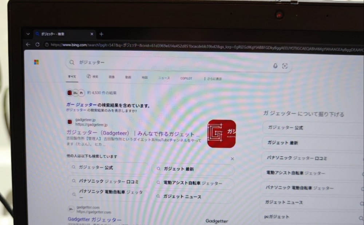Switch to the 動画 tab

128,77
